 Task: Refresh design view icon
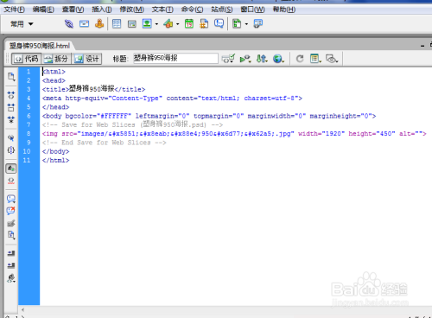tap(300, 59)
